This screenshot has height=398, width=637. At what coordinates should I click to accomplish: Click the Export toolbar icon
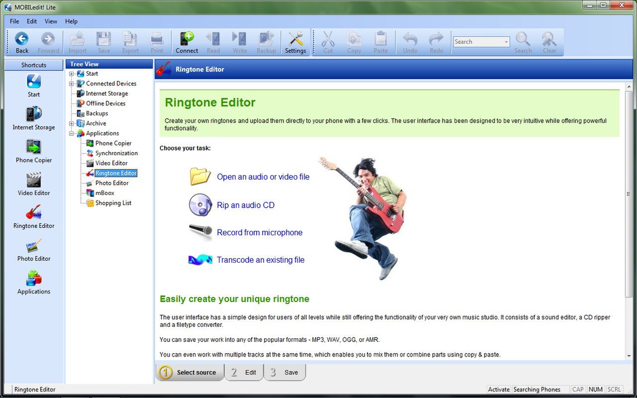[x=130, y=42]
